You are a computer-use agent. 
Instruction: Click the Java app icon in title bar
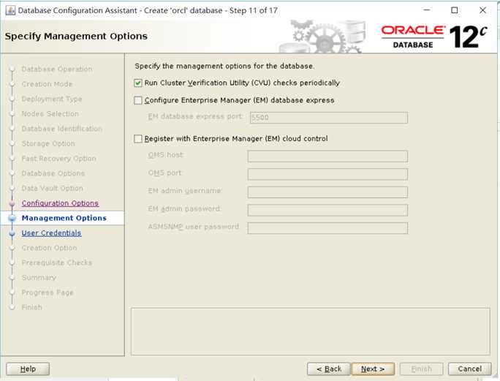10,10
